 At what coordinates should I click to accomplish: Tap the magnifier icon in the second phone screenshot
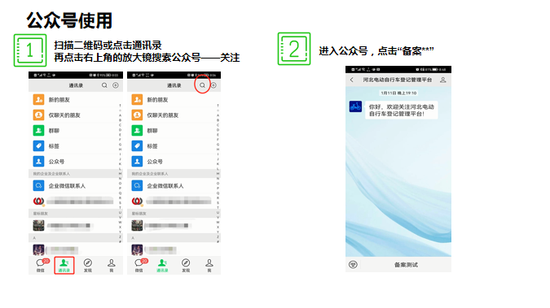pos(202,85)
